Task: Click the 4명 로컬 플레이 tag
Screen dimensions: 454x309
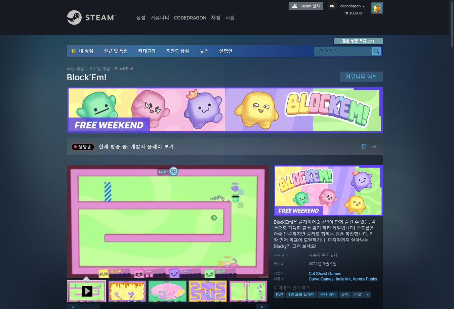Action: click(301, 295)
